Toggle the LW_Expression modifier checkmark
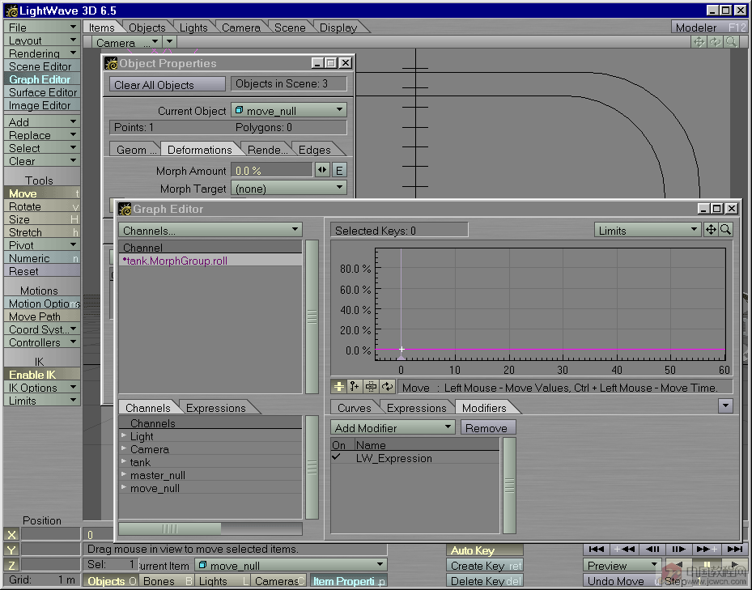 (x=337, y=457)
